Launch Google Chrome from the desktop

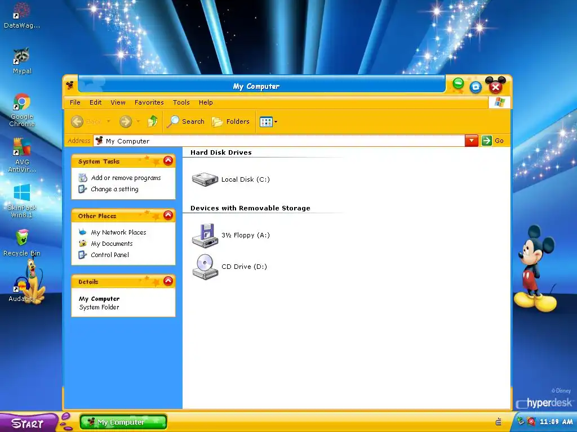(x=22, y=110)
